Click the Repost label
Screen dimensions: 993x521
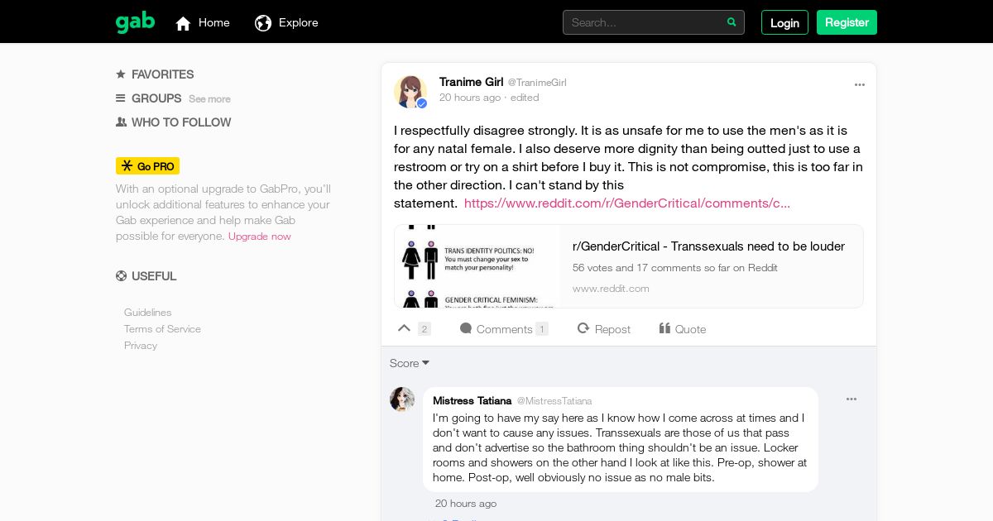tap(612, 329)
